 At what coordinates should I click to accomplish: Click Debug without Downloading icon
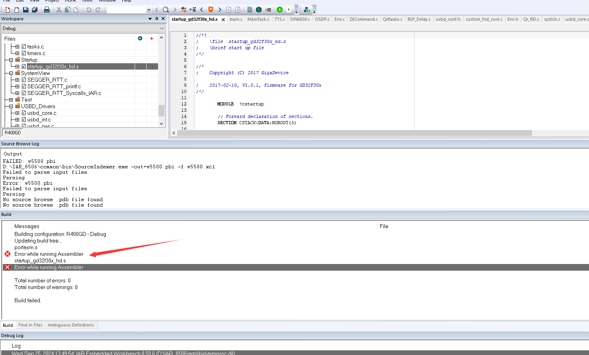(x=289, y=10)
